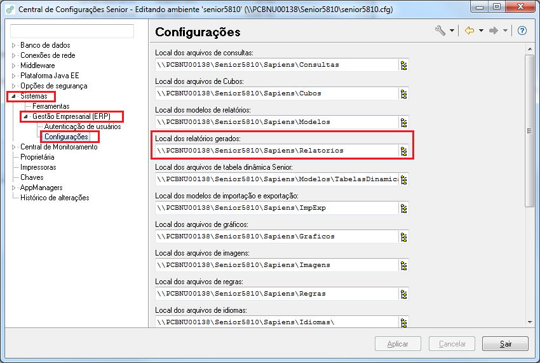Browse folder for Graficos path

[x=403, y=236]
